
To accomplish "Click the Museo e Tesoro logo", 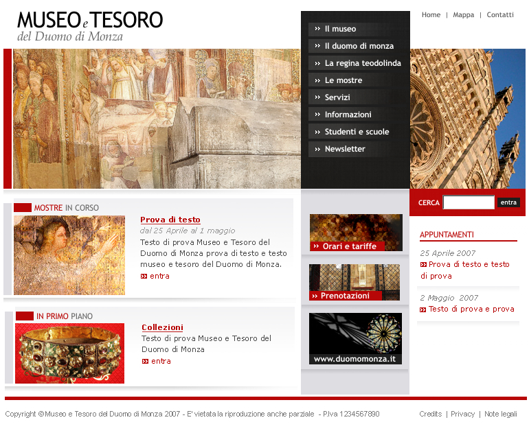I will click(x=90, y=26).
